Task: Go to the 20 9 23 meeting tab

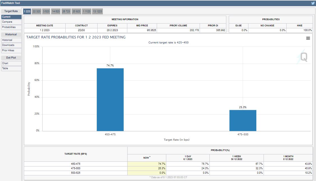Action: pyautogui.click(x=76, y=11)
